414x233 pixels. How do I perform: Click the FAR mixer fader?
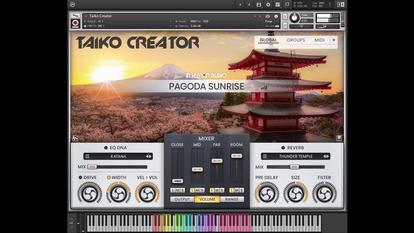pos(217,161)
